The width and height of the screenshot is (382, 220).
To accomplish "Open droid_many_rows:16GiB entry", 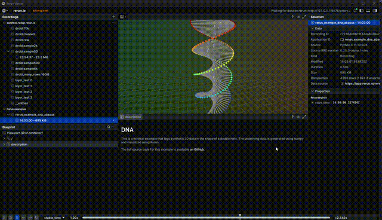I will point(32,75).
